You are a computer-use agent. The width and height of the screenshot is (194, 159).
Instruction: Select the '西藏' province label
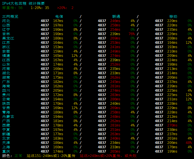click(x=6, y=125)
